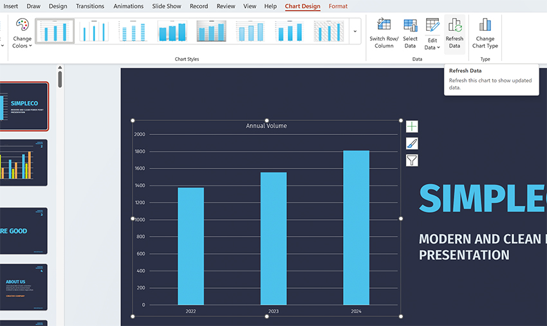Open Change Chart Type

pos(485,33)
